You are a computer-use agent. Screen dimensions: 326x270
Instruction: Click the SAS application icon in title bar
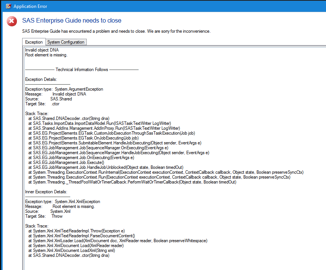[8, 6]
